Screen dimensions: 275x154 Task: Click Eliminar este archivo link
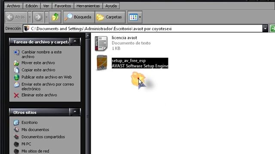point(39,95)
